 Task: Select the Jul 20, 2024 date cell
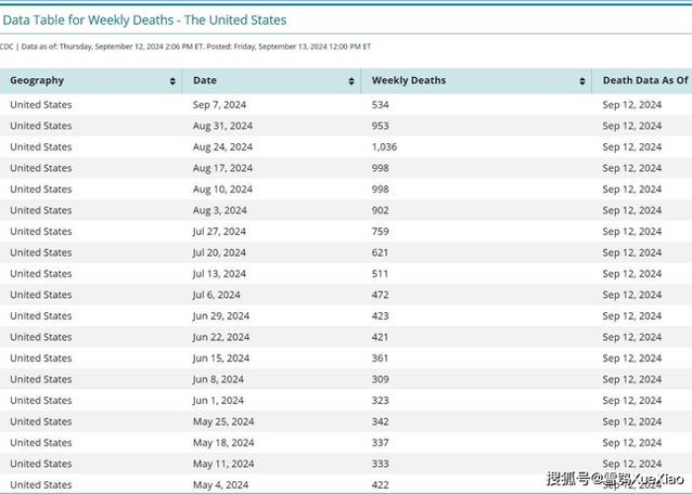[x=219, y=253]
